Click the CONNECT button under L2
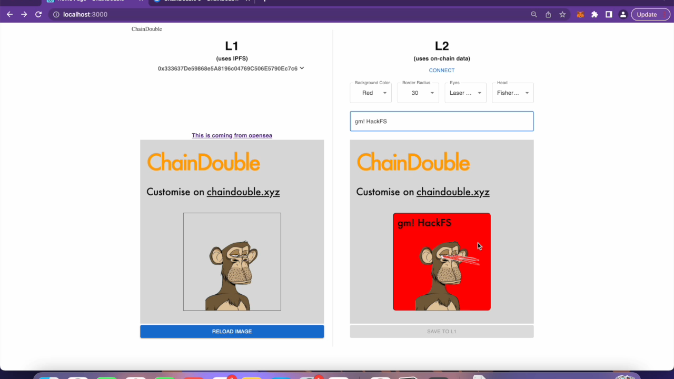Image resolution: width=674 pixels, height=379 pixels. (x=442, y=71)
